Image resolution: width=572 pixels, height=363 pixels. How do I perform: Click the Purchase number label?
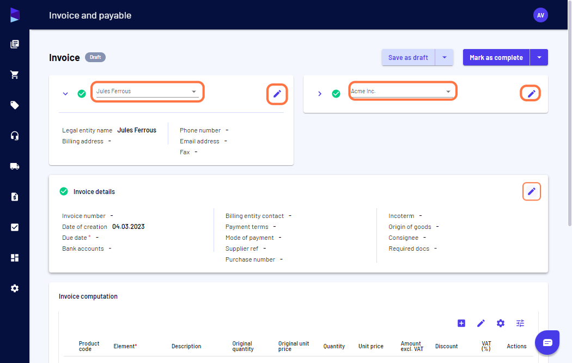coord(250,259)
